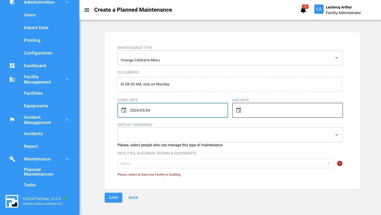
Task: Click the SAVE button
Action: (x=113, y=198)
